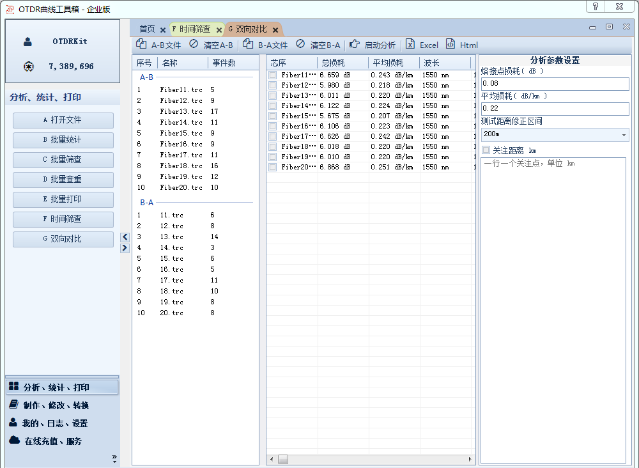Tick the Fiber15 row checkbox
639x468 pixels.
point(273,116)
